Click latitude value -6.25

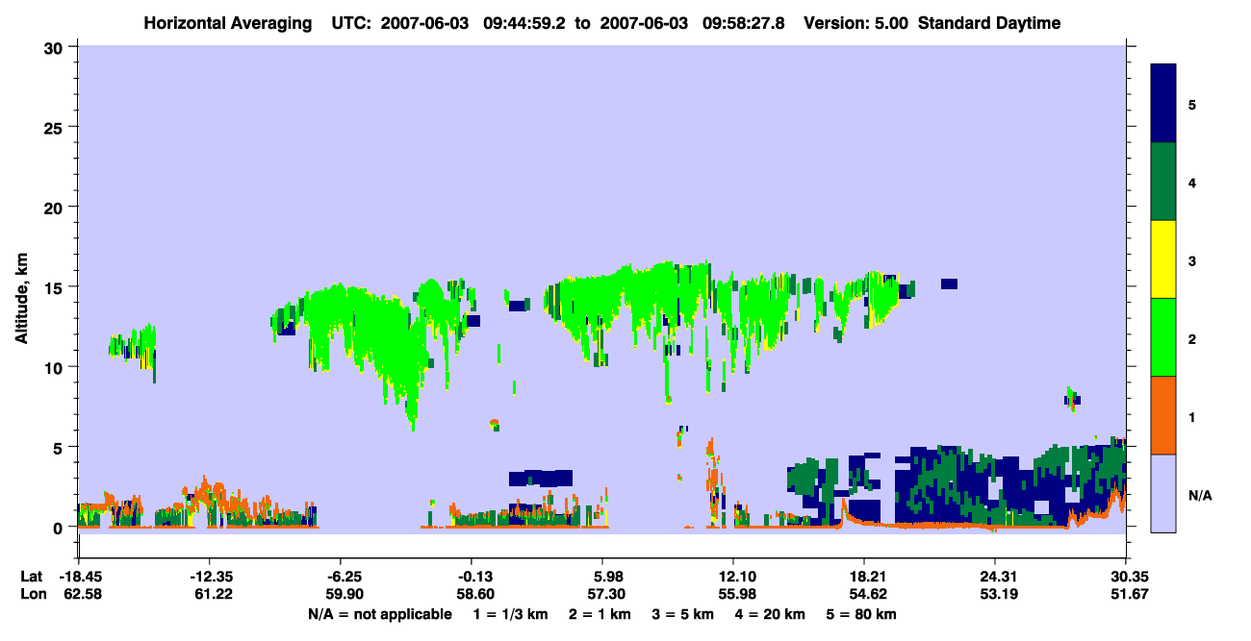(x=343, y=577)
